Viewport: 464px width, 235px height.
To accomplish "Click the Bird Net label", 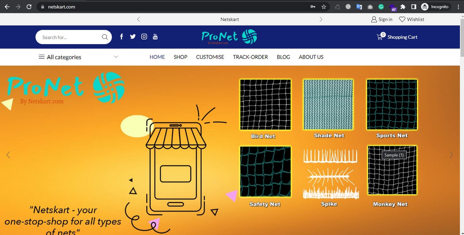I will [263, 136].
